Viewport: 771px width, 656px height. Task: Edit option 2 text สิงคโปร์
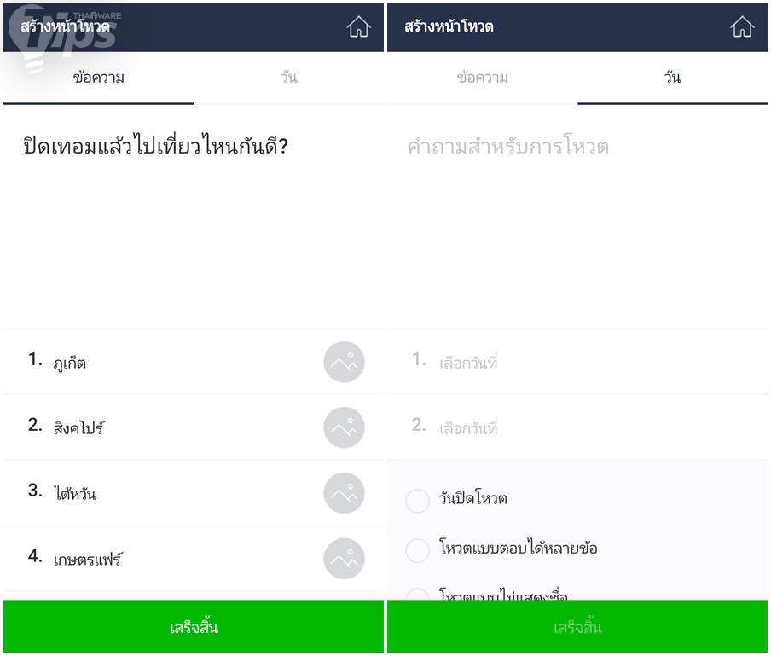pyautogui.click(x=78, y=428)
